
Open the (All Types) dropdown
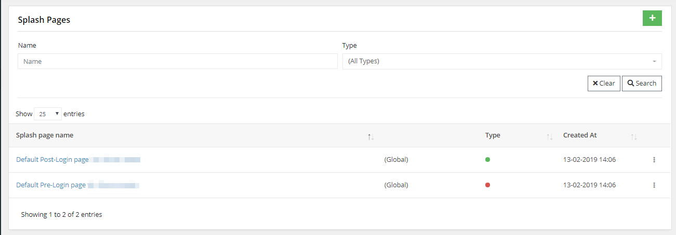(502, 61)
